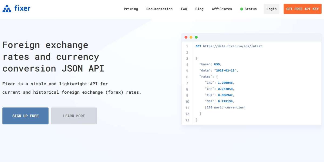Open the Affiliates page
This screenshot has height=162, width=324.
click(x=222, y=9)
